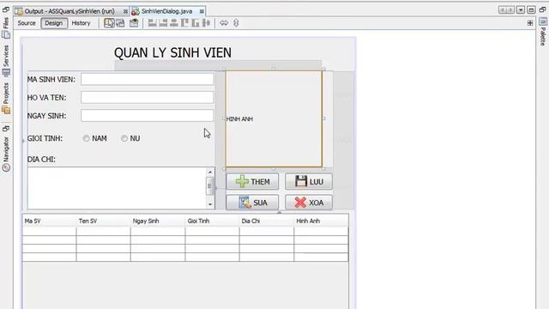This screenshot has height=309, width=549.
Task: Click the DIA CHI scrollbar thumb
Action: coord(209,186)
